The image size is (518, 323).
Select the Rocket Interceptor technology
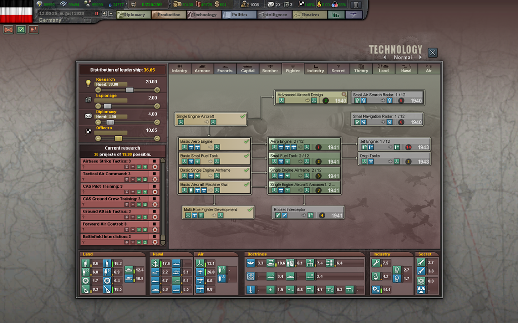(308, 212)
